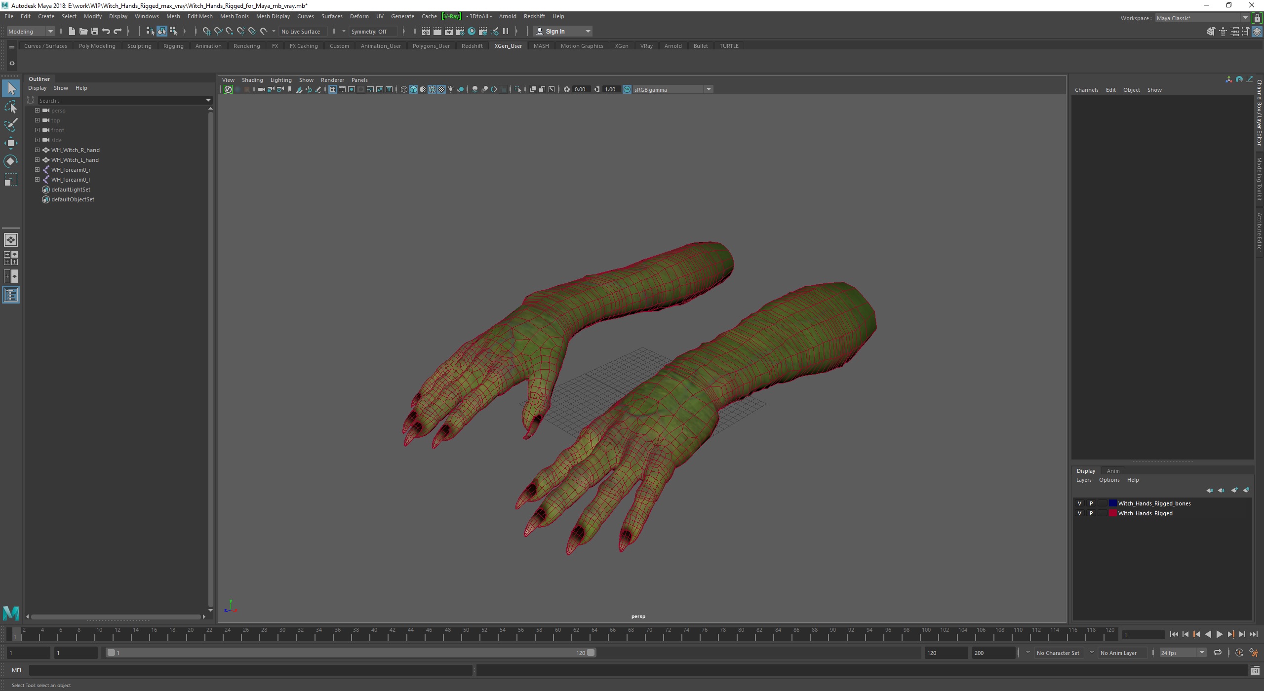Open red color swatch of Witch_Hands_Rigged layer

point(1112,513)
